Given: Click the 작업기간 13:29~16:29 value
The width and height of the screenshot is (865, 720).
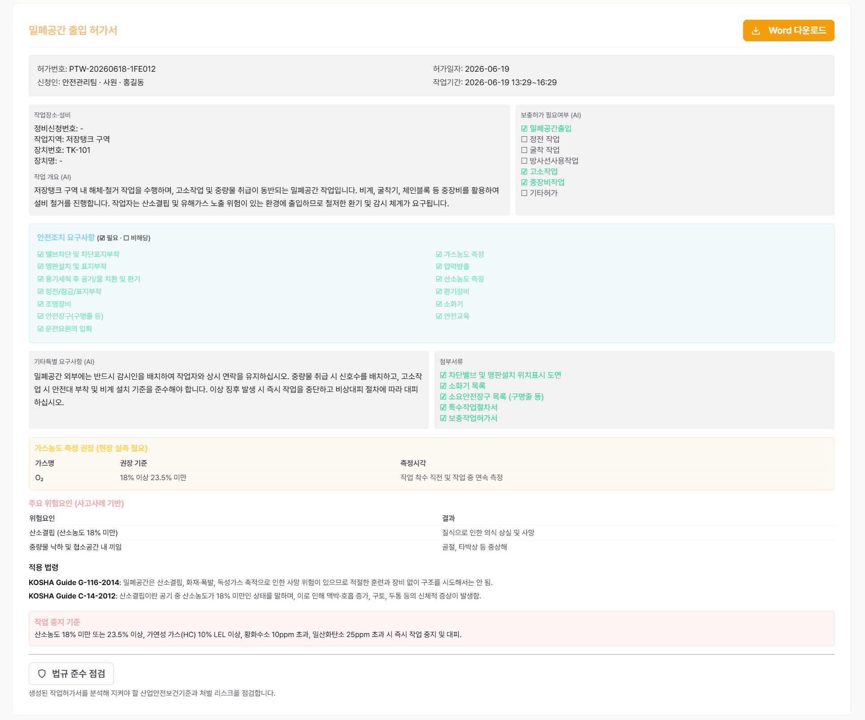Looking at the screenshot, I should tap(511, 82).
